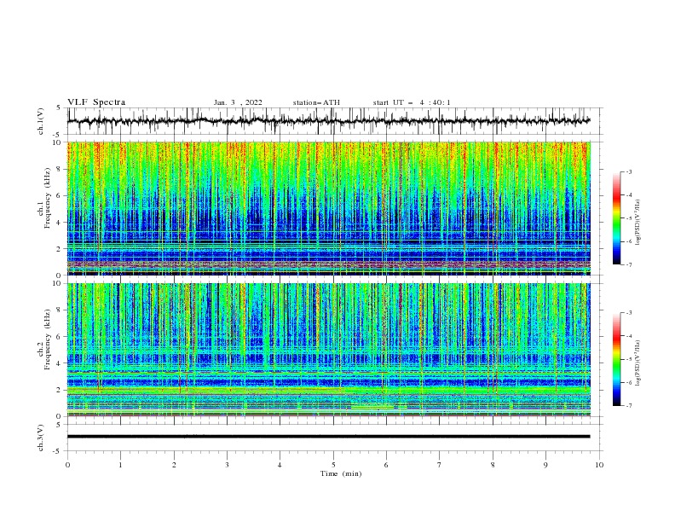The height and width of the screenshot is (522, 675).
Task: Click the "-7" tick on ch.2 colorbar
Action: click(x=628, y=405)
